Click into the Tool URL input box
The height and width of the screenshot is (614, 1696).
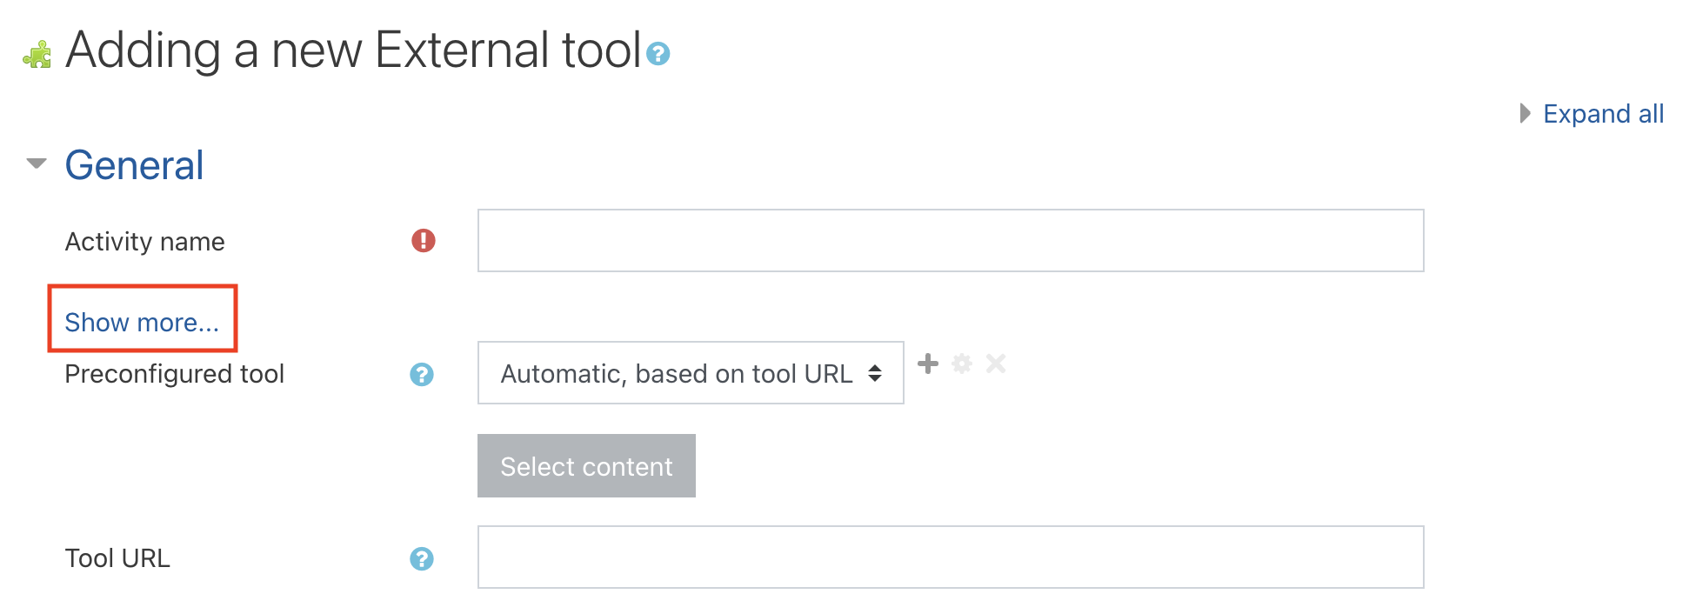(x=950, y=557)
